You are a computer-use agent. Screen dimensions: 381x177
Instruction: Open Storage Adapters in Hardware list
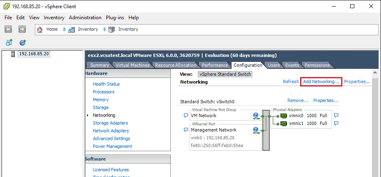(110, 123)
